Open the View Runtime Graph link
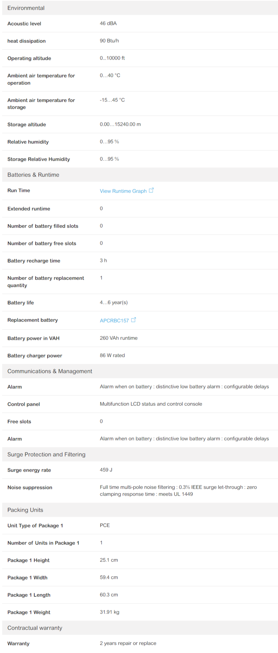Image resolution: width=278 pixels, height=653 pixels. [x=123, y=191]
